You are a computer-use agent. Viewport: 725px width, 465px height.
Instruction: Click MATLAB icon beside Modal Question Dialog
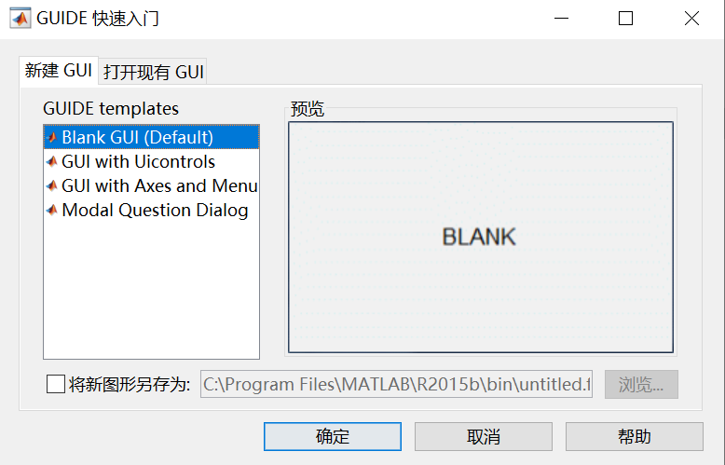click(x=52, y=210)
